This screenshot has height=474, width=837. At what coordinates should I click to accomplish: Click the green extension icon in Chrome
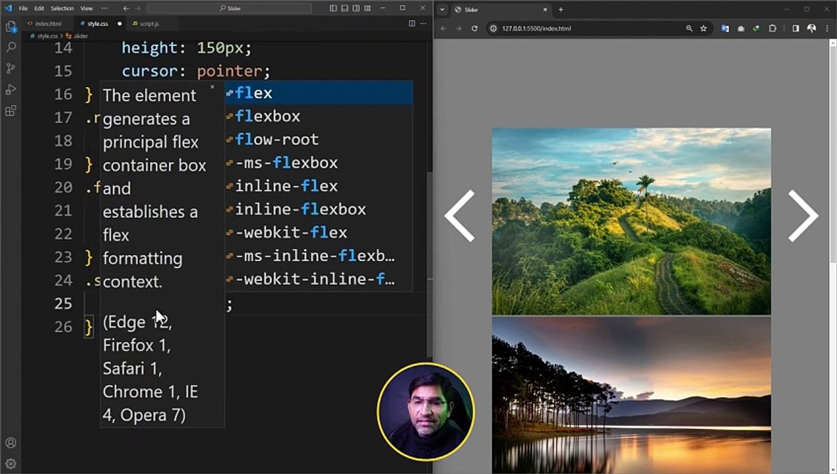point(757,28)
